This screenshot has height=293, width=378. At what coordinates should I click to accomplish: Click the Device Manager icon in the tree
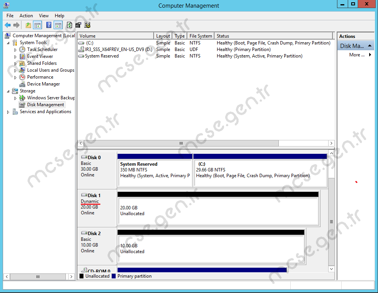[22, 84]
